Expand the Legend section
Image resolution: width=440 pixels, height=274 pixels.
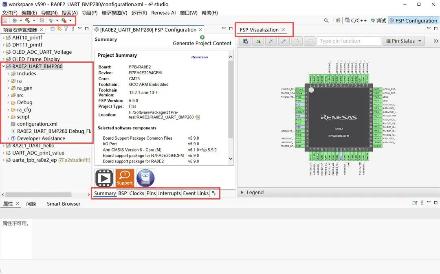(242, 193)
